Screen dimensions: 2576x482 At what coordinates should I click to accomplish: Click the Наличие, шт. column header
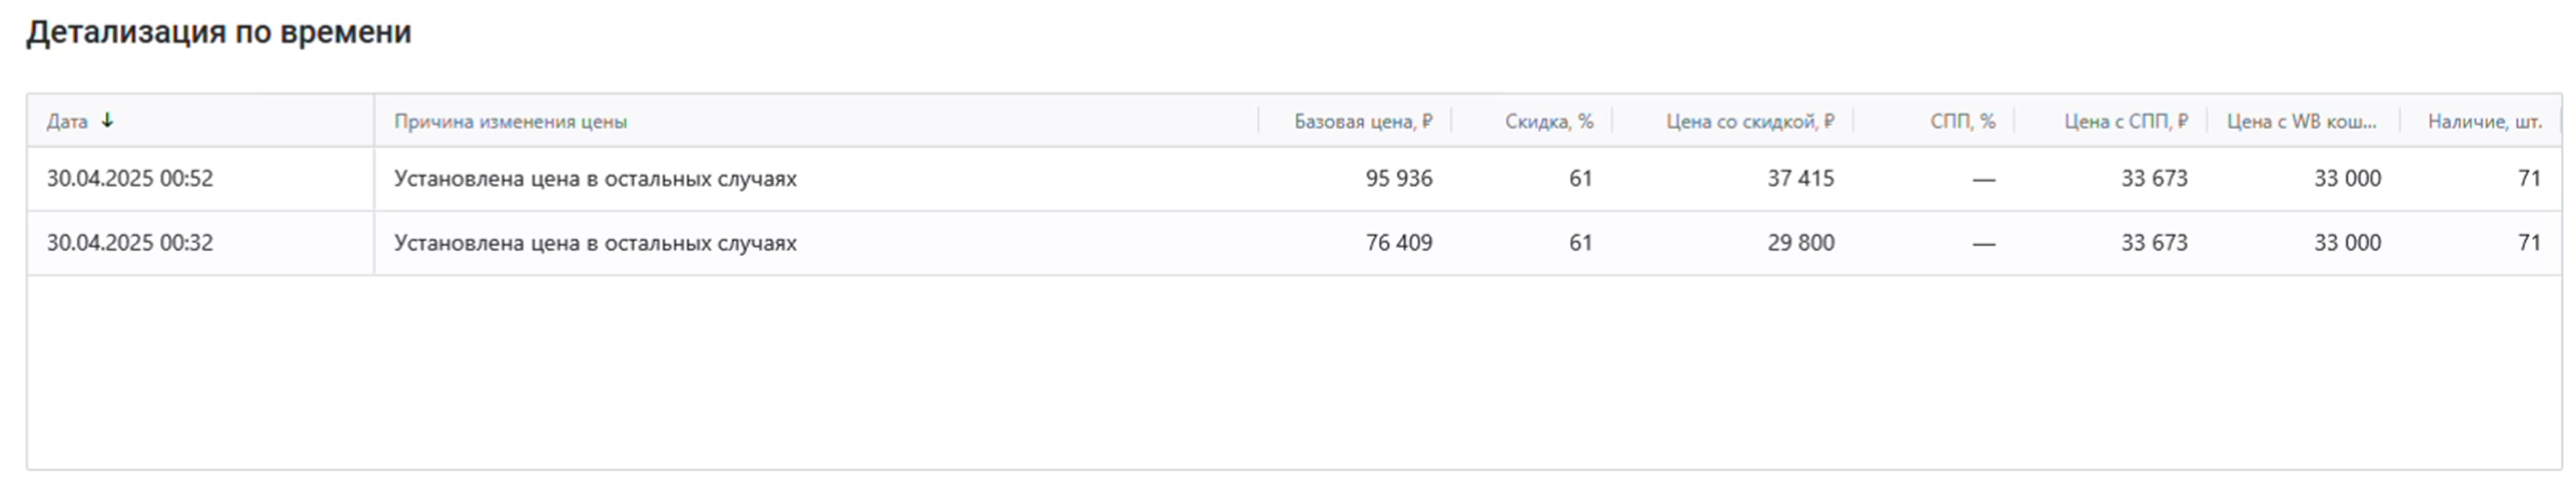click(2485, 121)
